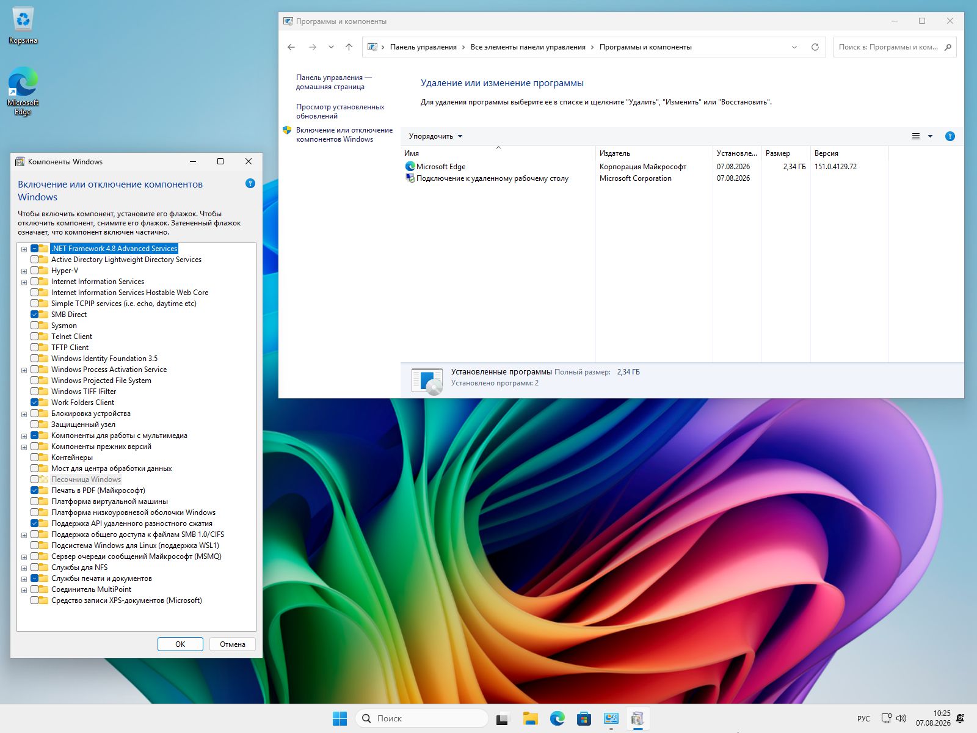
Task: Expand the Блокировка устройства node
Action: 24,414
